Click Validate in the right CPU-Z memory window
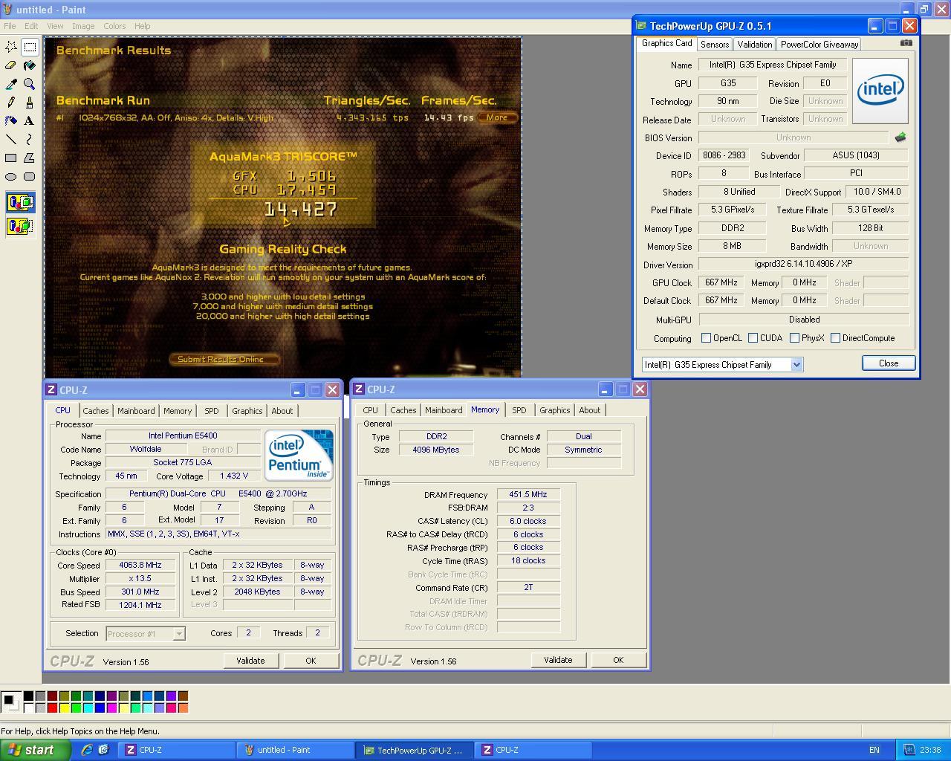Image resolution: width=951 pixels, height=761 pixels. [x=558, y=660]
